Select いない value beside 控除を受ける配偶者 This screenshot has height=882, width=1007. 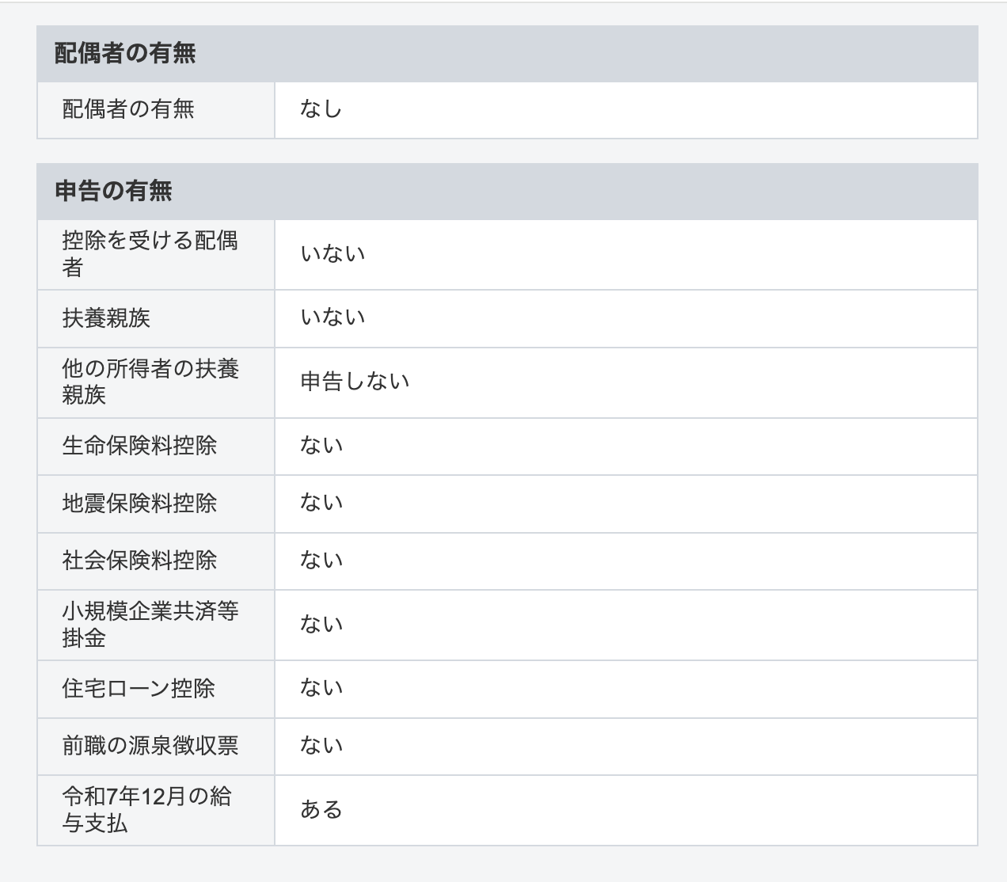[x=332, y=254]
